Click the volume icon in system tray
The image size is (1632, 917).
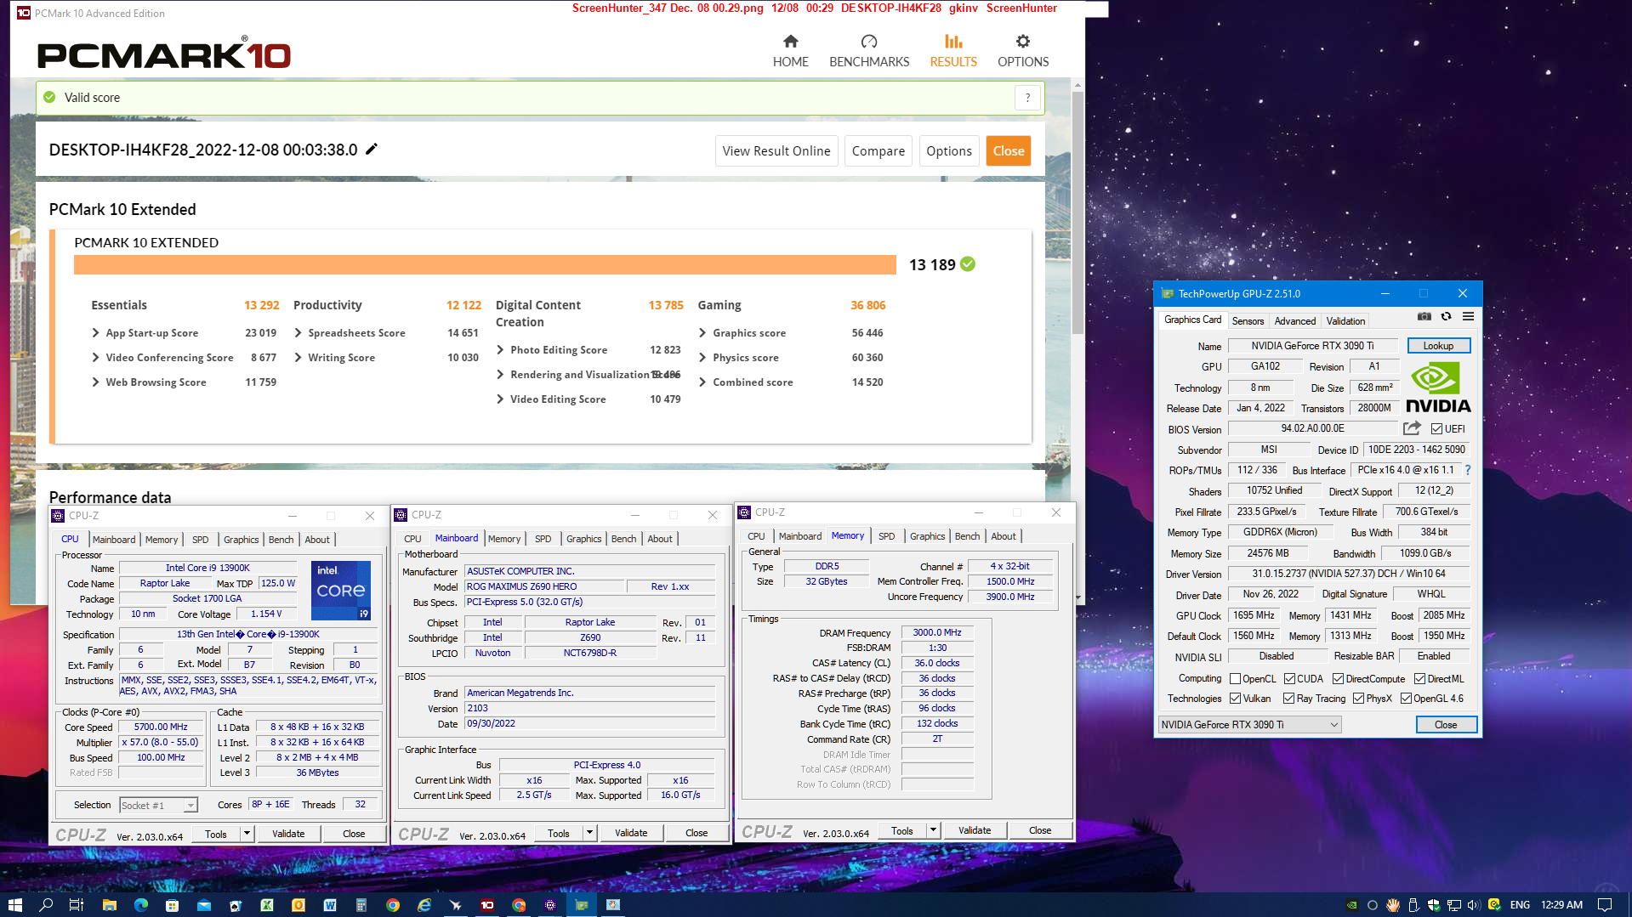[x=1473, y=904]
